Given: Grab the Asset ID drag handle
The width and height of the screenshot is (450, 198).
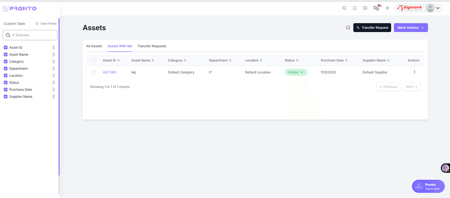Looking at the screenshot, I should point(54,47).
